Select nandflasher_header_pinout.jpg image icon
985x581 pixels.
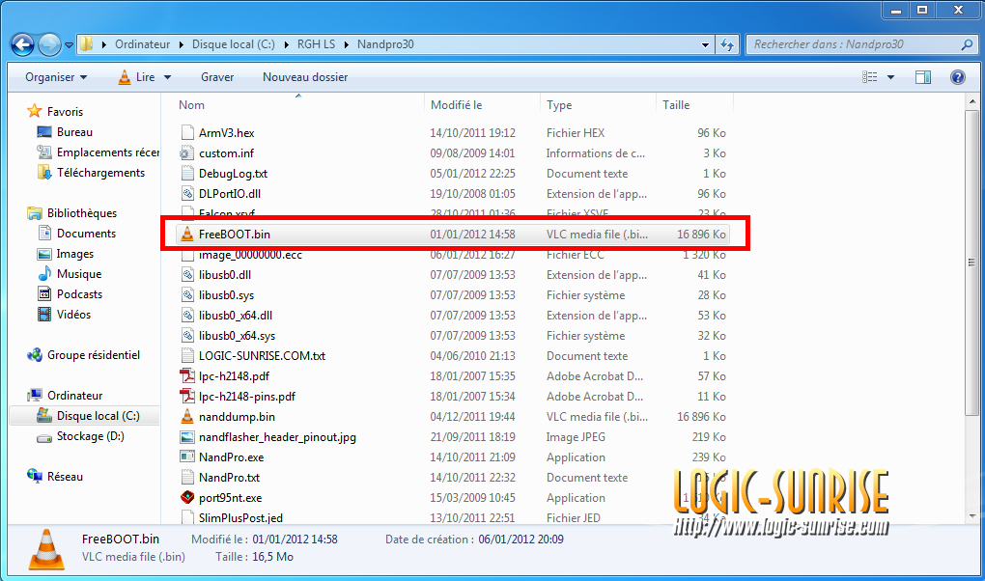pos(187,437)
